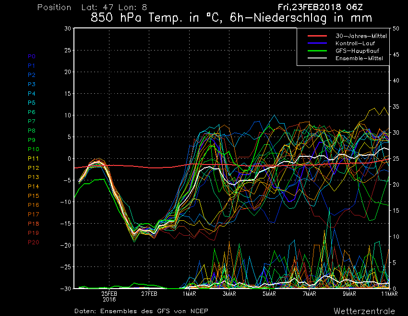Click the P15 ensemble member label

point(33,196)
